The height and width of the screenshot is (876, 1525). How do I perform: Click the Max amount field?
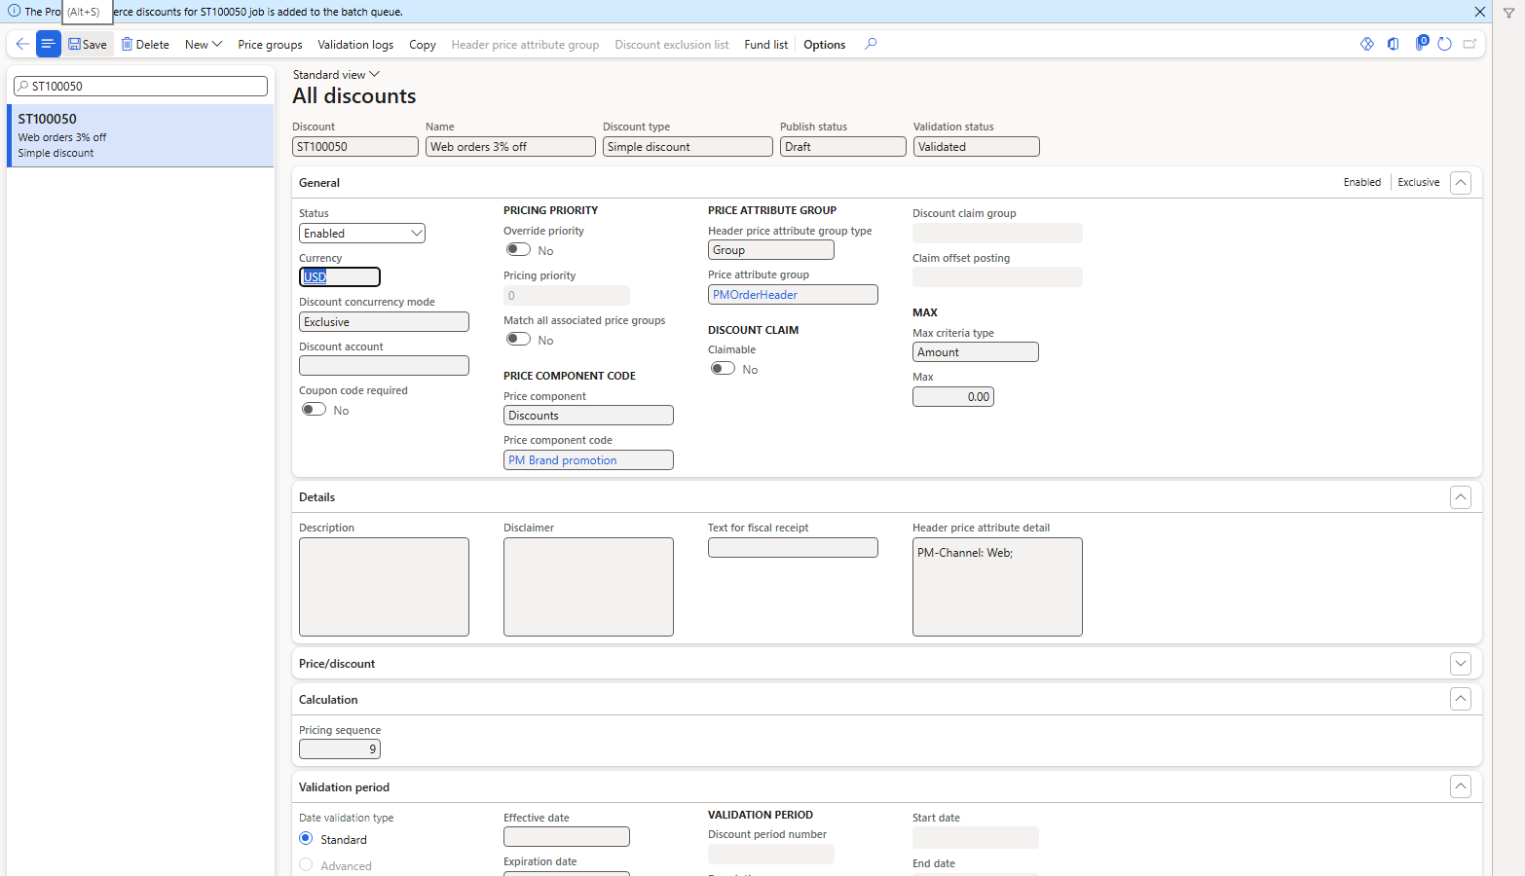tap(953, 397)
